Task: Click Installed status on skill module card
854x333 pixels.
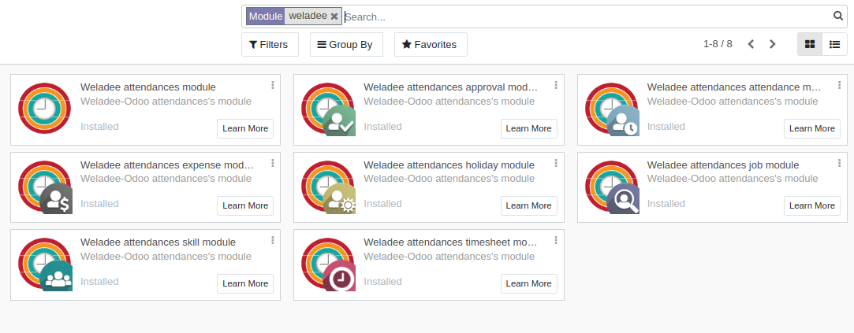Action: (x=99, y=281)
